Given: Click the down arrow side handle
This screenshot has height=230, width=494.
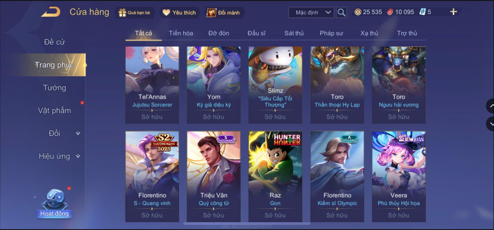Looking at the screenshot, I should (490, 124).
